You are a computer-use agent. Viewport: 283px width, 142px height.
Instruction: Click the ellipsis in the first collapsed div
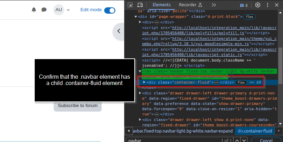[157, 22]
